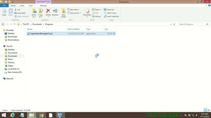Open the Help icon
211x118 pixels.
(x=209, y=5)
